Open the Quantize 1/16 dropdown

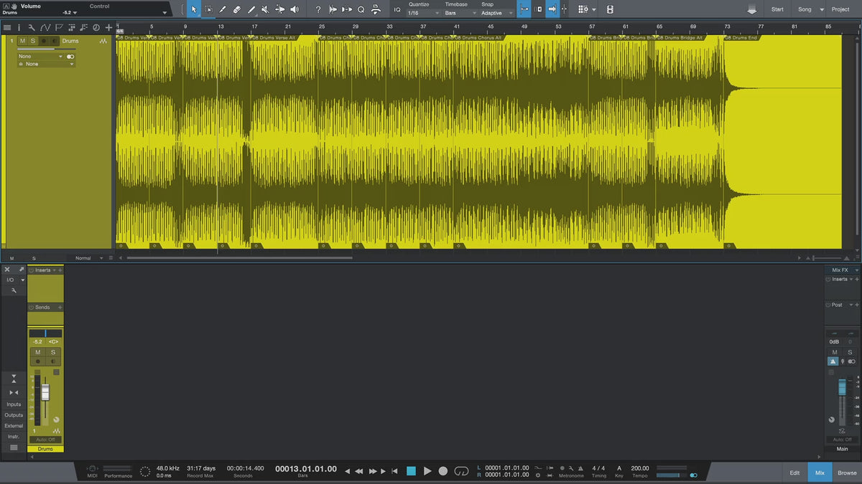[422, 13]
